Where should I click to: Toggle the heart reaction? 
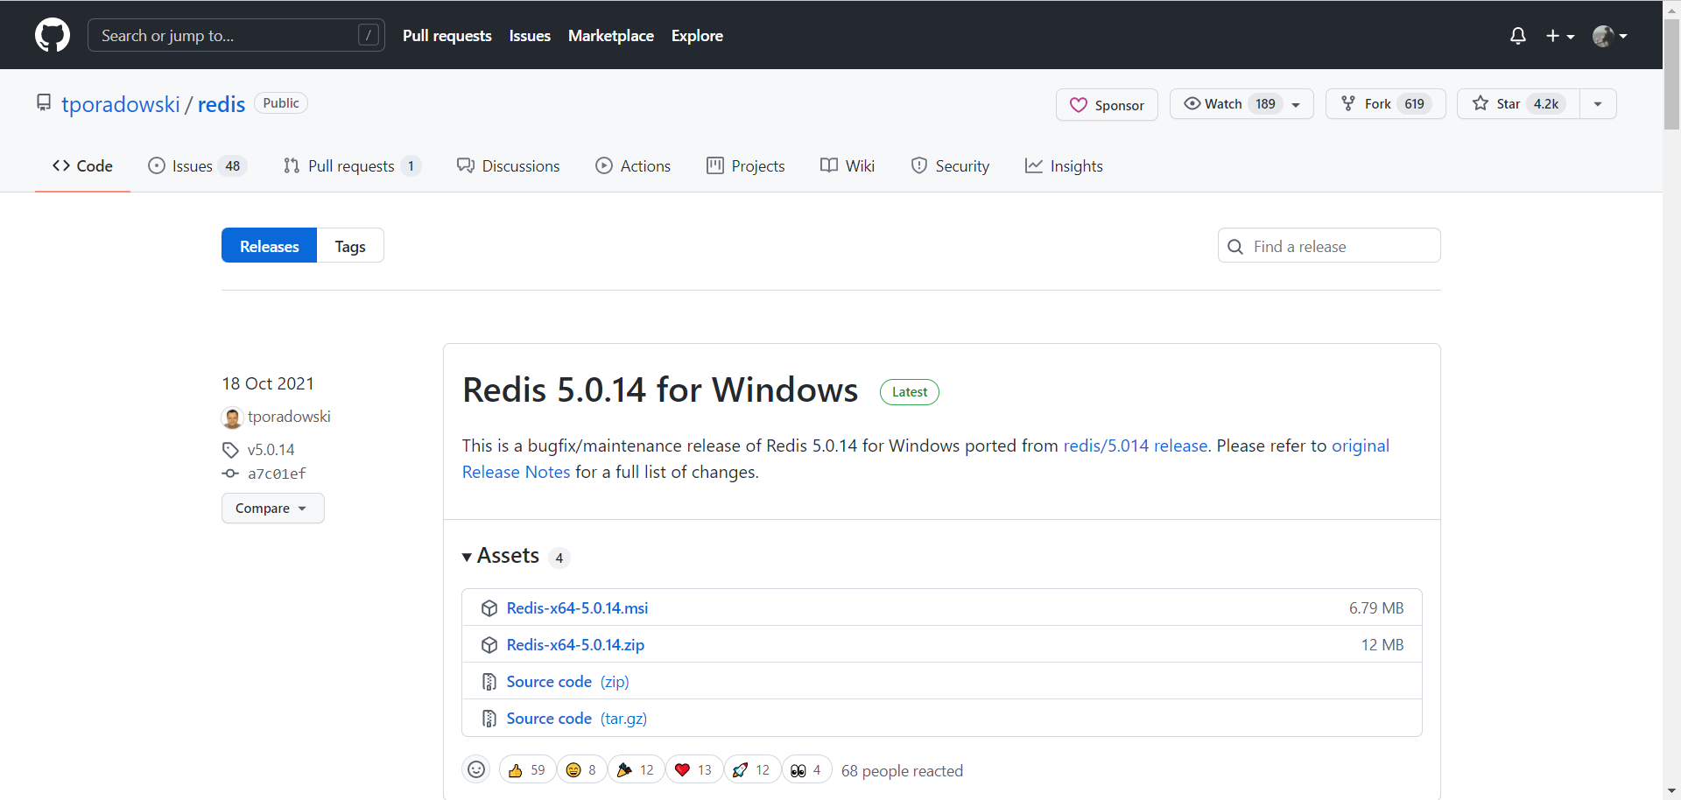pyautogui.click(x=694, y=770)
